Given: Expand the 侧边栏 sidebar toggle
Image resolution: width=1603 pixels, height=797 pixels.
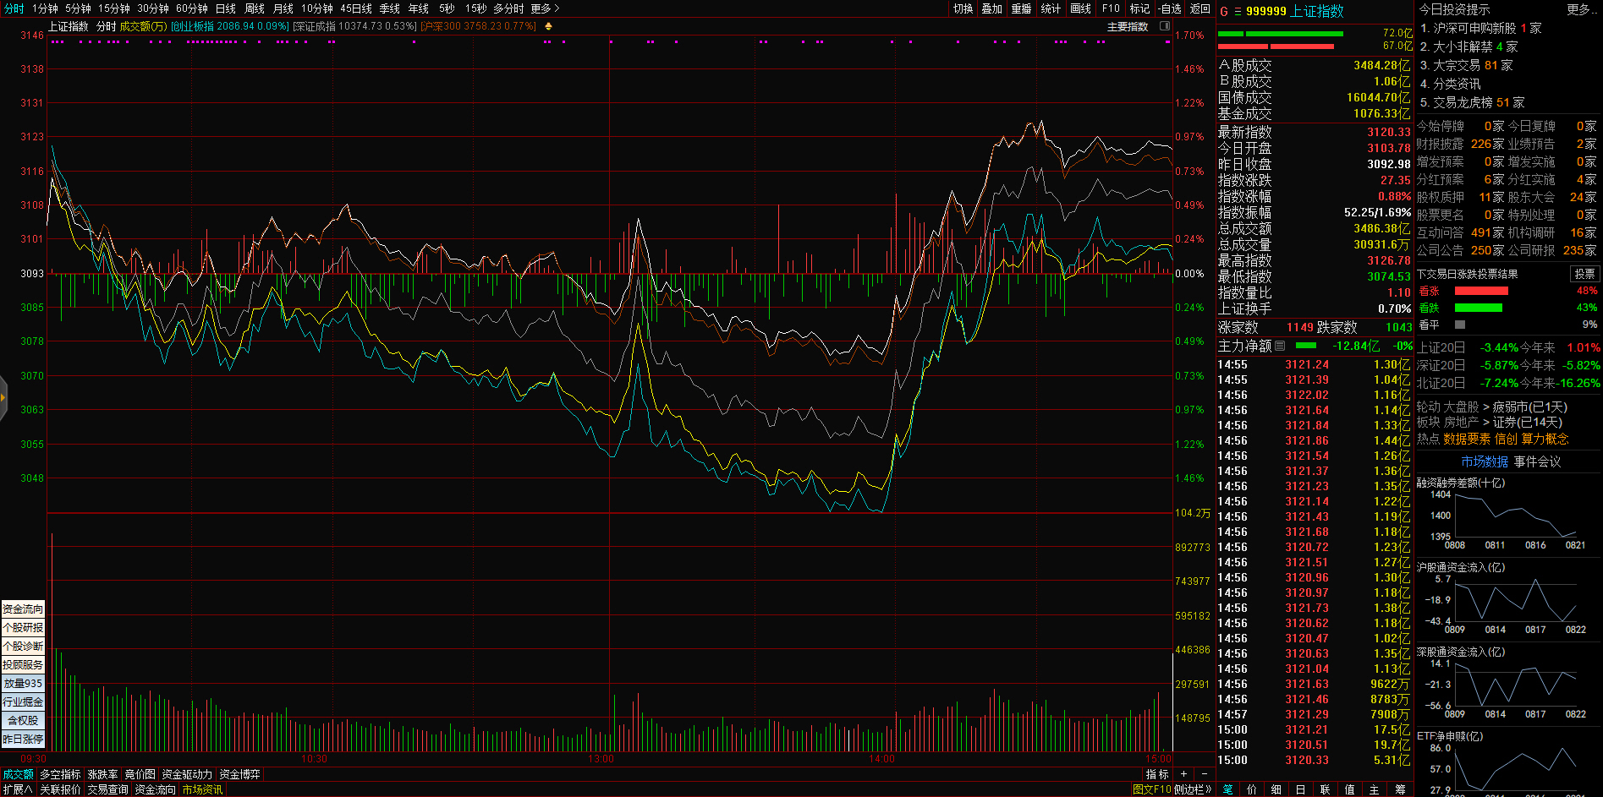Looking at the screenshot, I should 1193,789.
